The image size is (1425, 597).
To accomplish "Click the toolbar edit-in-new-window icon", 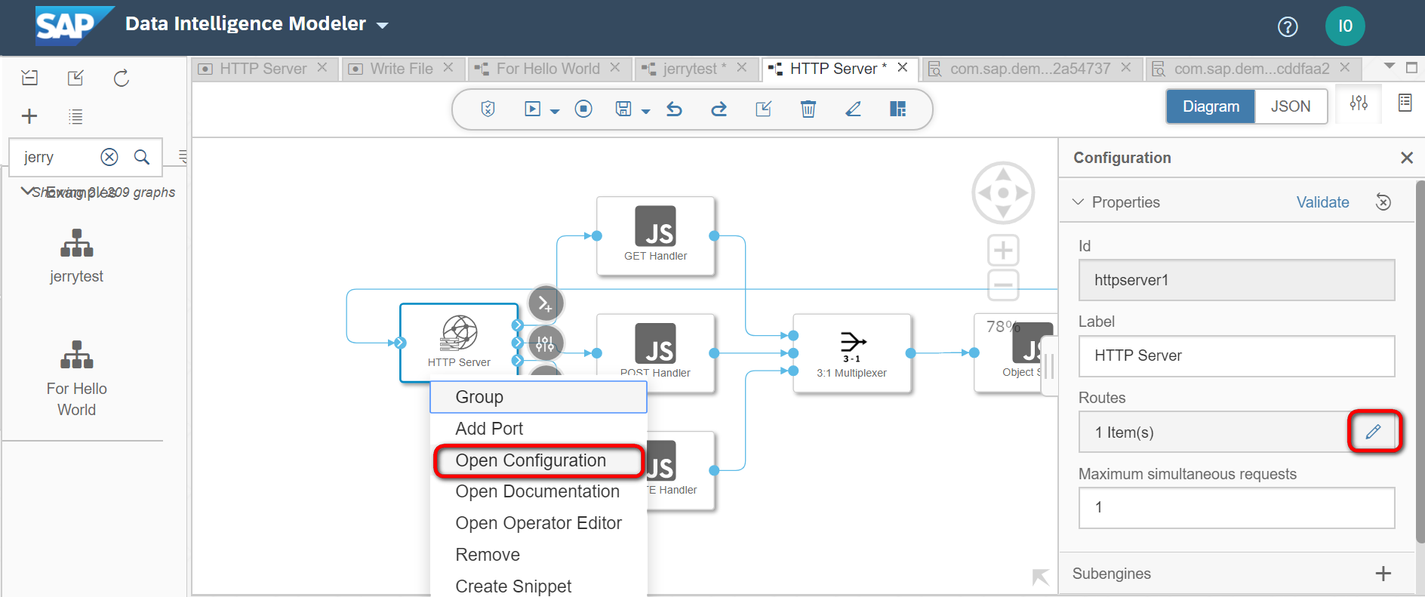I will point(764,109).
